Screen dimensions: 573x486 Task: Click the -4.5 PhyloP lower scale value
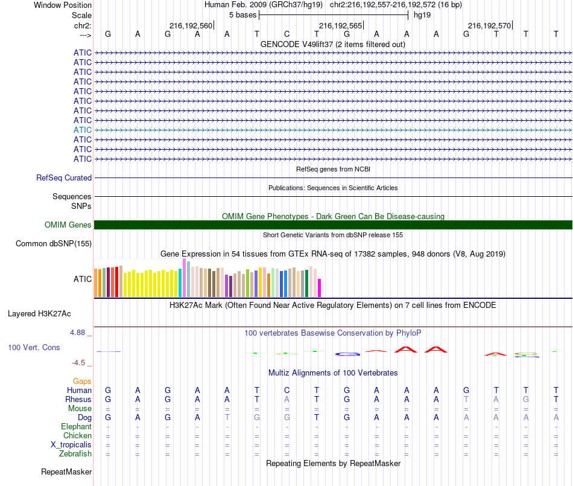78,363
